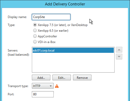The image size is (130, 101).
Task: Click the Add Delivery Controller title bar
Action: click(x=65, y=4)
